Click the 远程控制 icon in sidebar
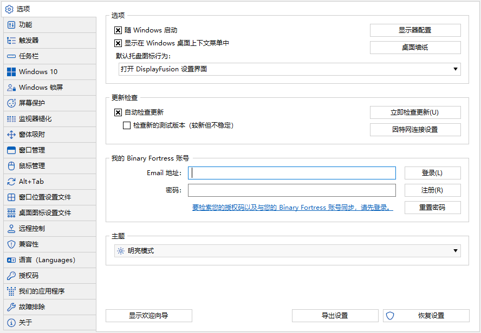The image size is (481, 333). (11, 229)
